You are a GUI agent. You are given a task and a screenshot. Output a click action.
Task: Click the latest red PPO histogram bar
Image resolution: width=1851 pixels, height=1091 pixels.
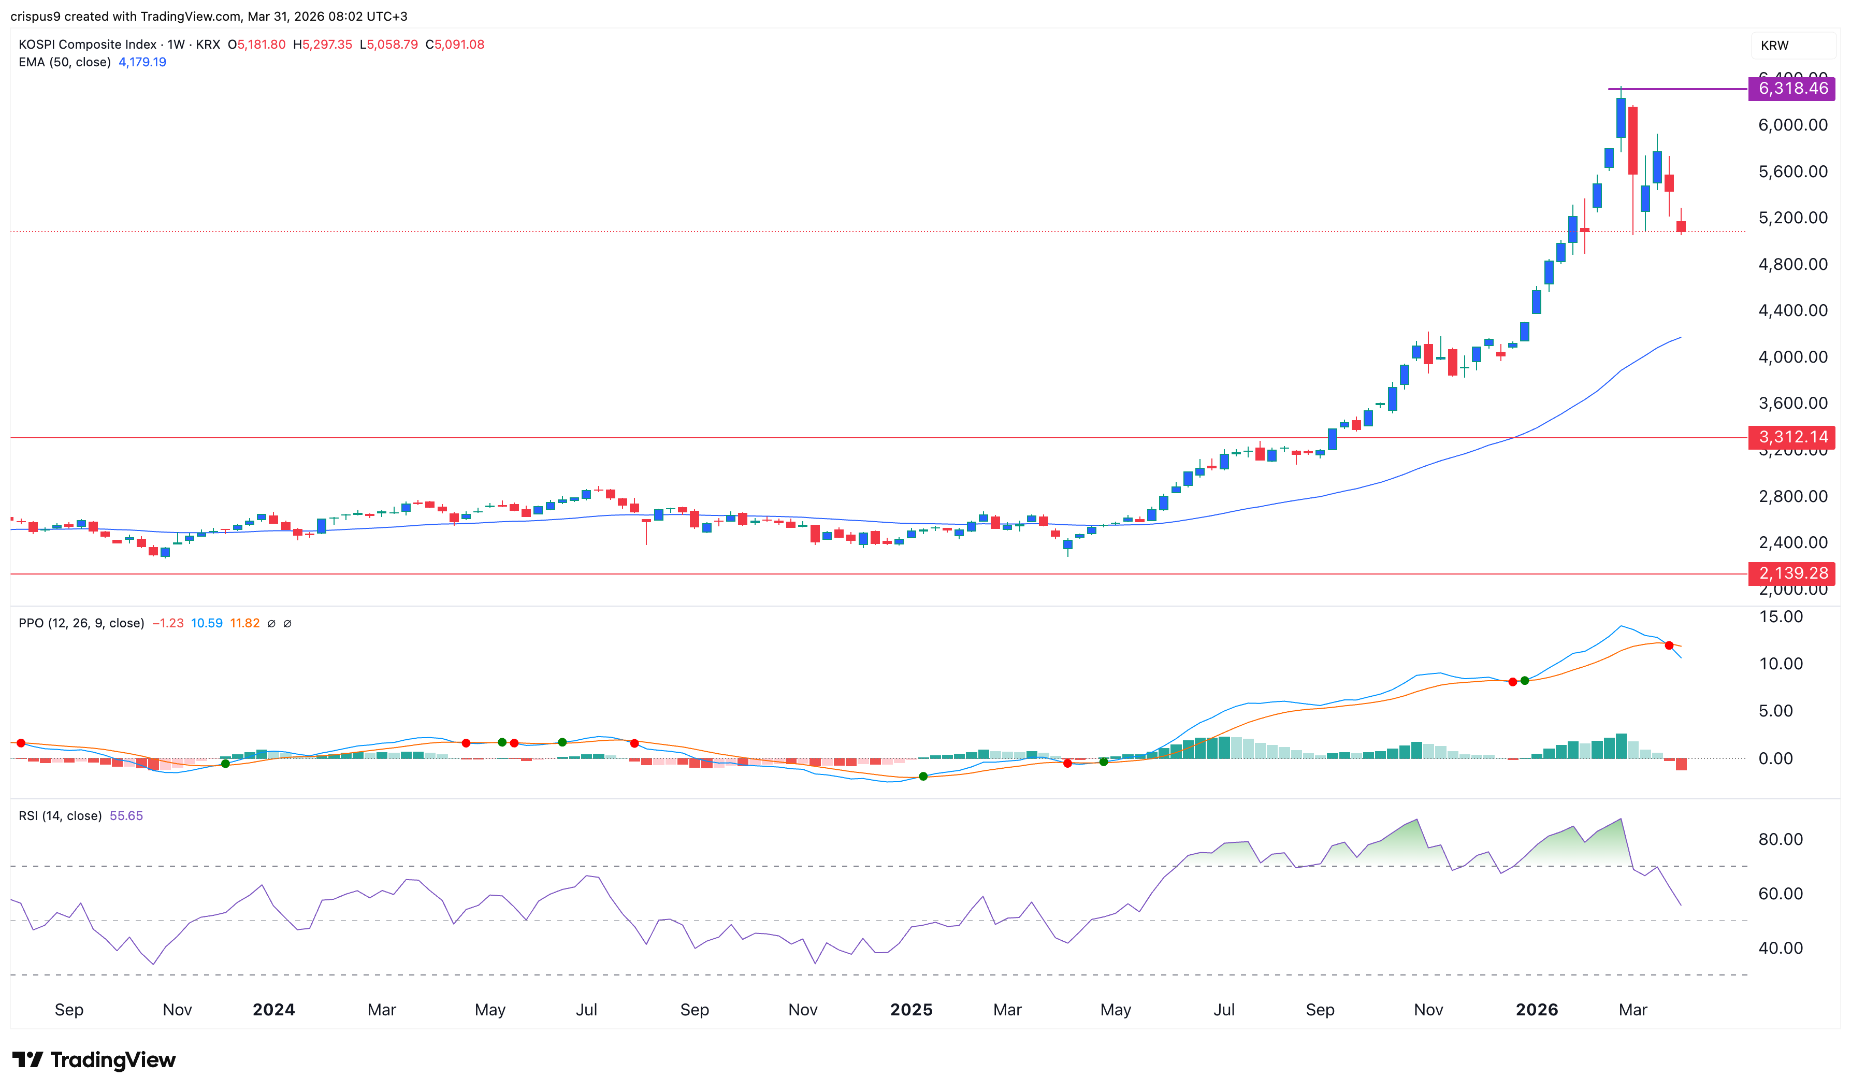(x=1681, y=765)
